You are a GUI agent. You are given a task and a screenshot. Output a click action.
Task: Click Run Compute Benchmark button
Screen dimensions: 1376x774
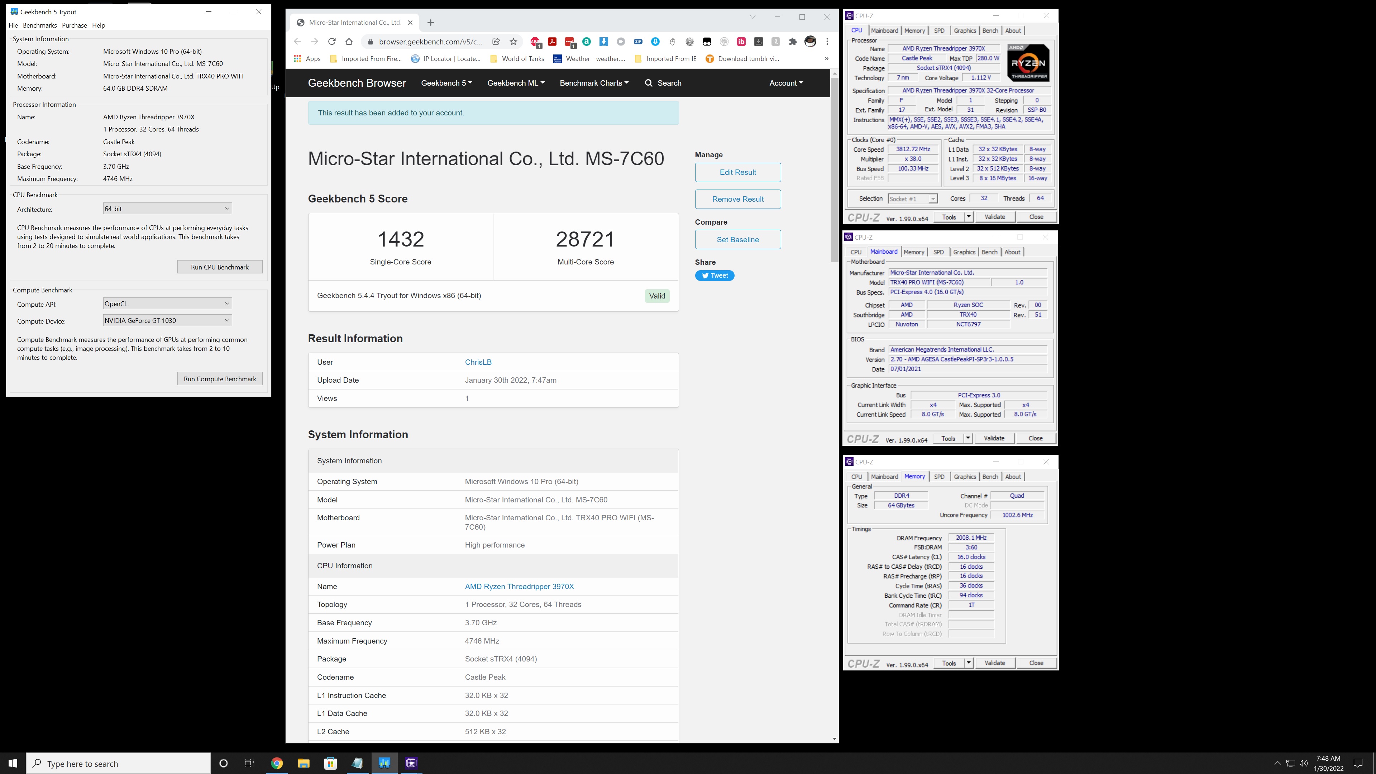220,379
